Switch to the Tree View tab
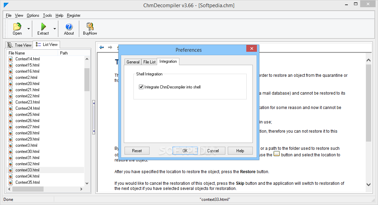The width and height of the screenshot is (378, 205). click(x=19, y=45)
